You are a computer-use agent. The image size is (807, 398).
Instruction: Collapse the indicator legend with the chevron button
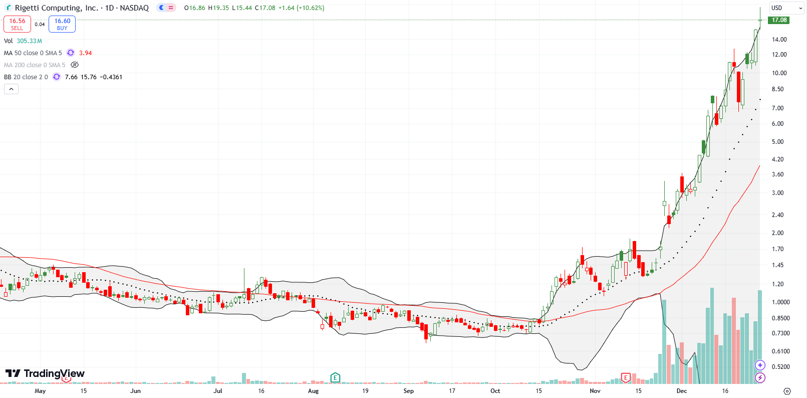[x=11, y=89]
